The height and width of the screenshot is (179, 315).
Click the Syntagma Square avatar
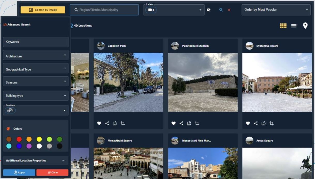[x=249, y=46]
